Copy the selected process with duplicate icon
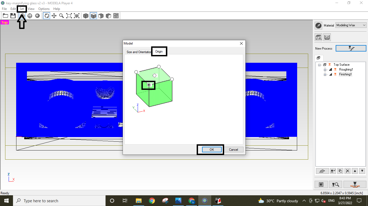 click(x=340, y=171)
